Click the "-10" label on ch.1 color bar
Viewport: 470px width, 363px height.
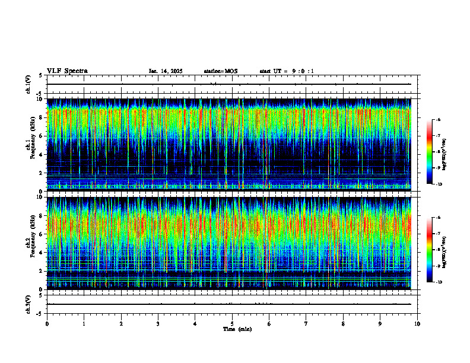point(439,184)
